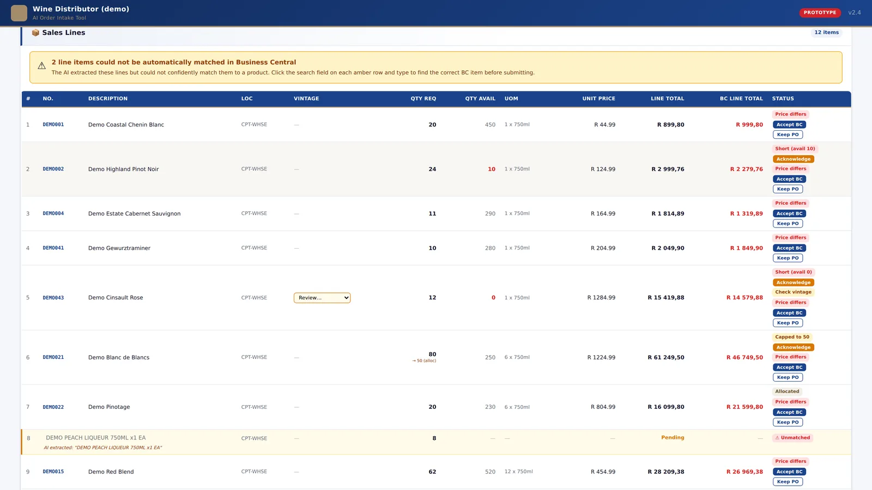Accept BC price for Demo Blanc de Blancs
Image resolution: width=872 pixels, height=490 pixels.
coord(789,367)
